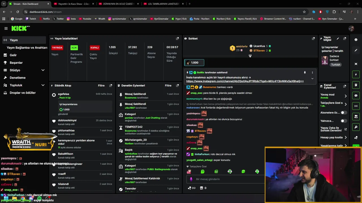
Task: Switch to the Hayrettin ile Kaos Show tab
Action: pyautogui.click(x=73, y=4)
